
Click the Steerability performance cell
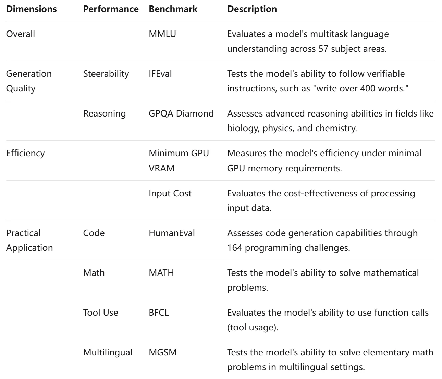click(106, 74)
